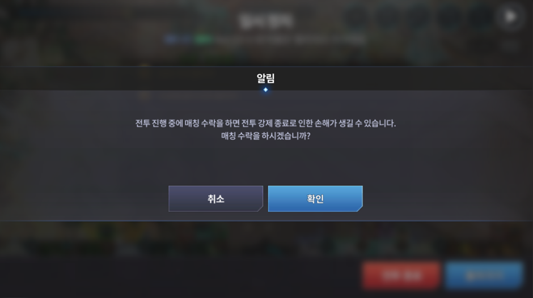Click the warning line mentioning 전투 강제 종료

tap(265, 123)
